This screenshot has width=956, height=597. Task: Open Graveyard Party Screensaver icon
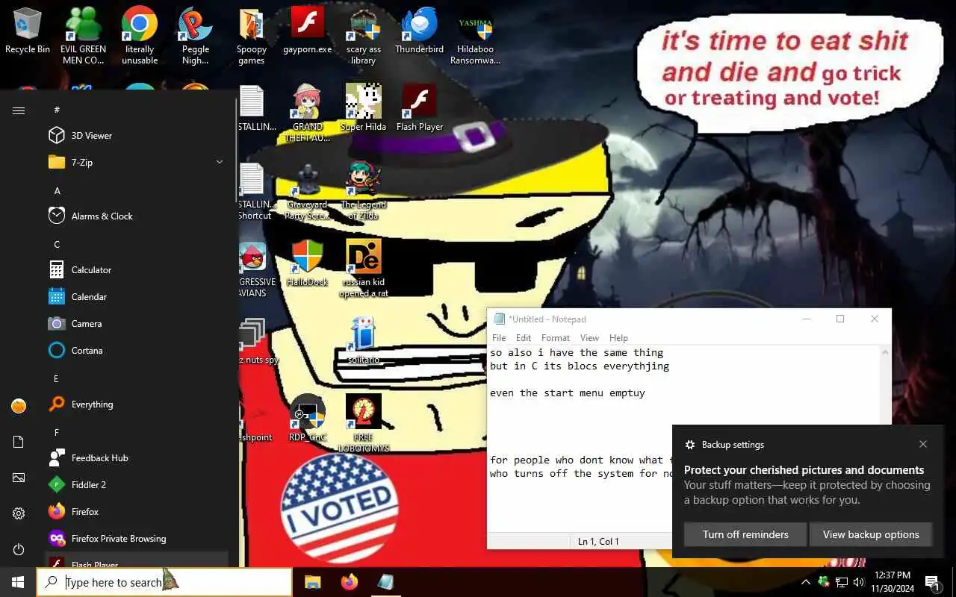[x=307, y=192]
